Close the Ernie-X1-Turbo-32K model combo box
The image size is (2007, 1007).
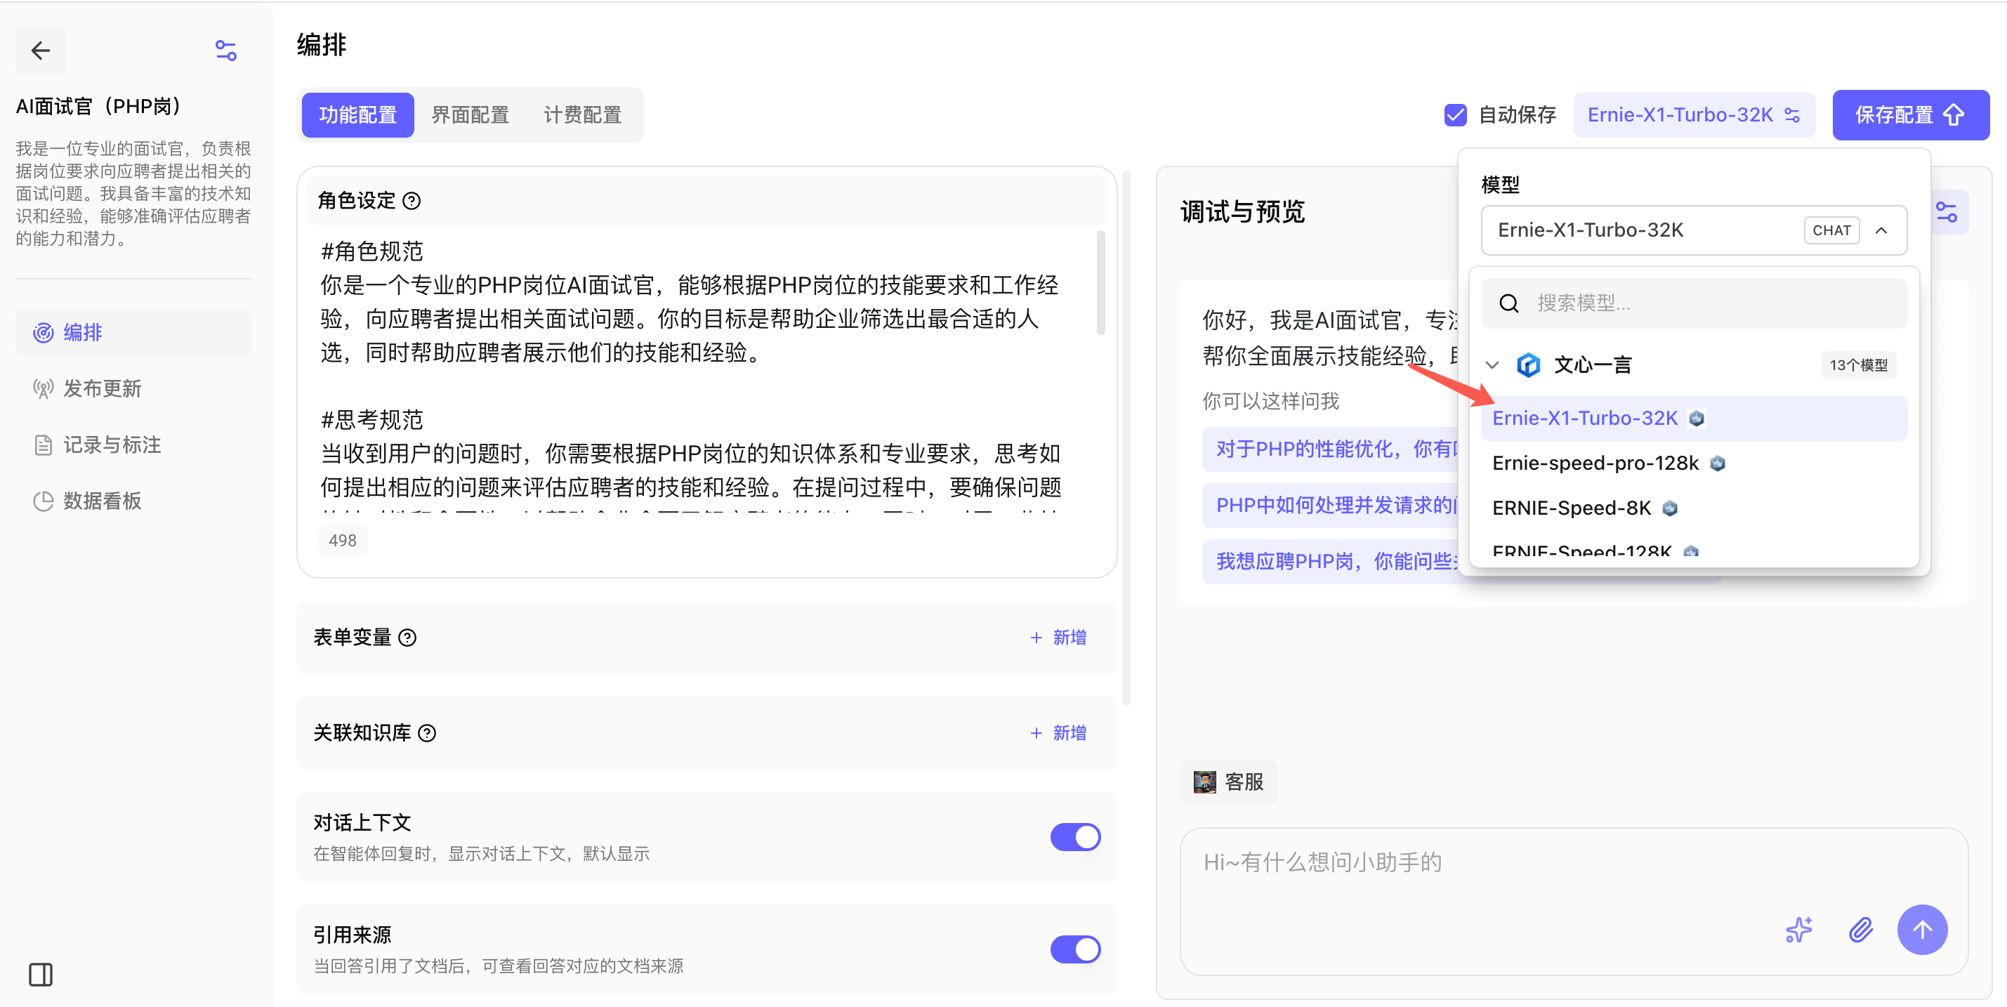coord(1881,230)
